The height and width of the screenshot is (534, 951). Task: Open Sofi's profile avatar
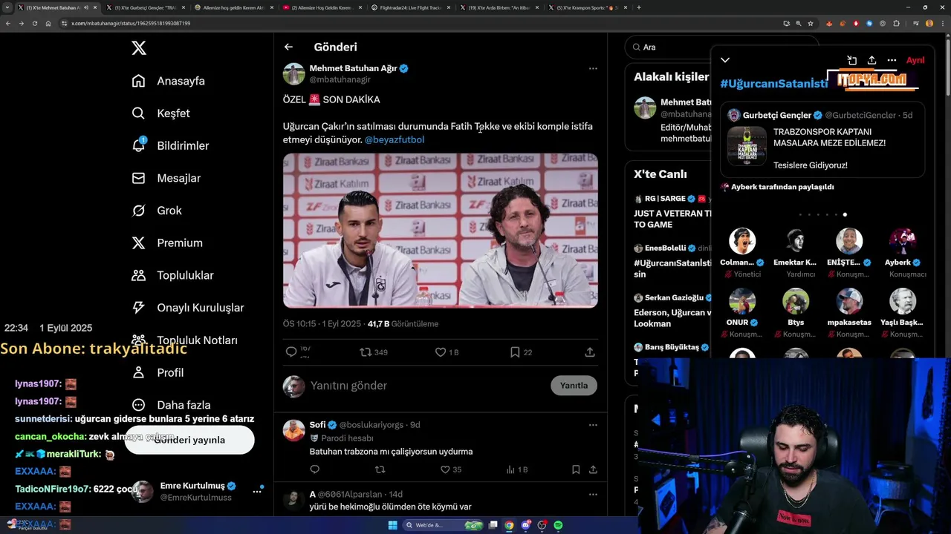tap(294, 430)
